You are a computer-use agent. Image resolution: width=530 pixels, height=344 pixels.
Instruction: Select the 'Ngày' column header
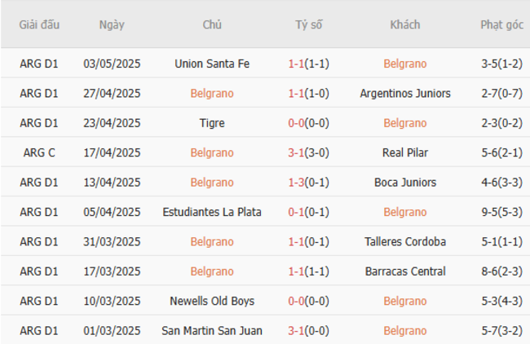tap(112, 24)
